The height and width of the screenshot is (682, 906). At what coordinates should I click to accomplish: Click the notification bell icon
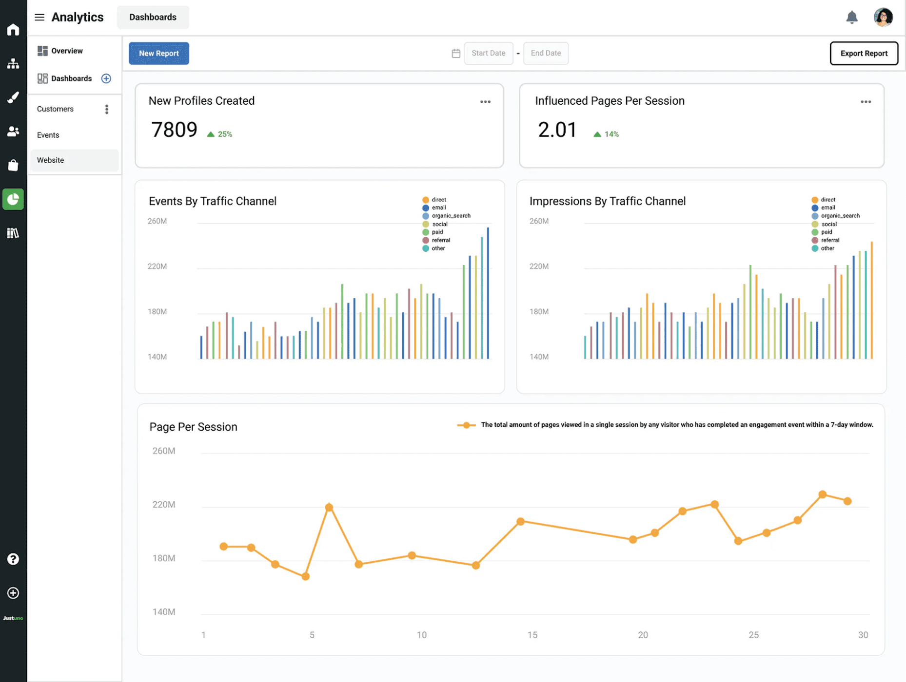[852, 17]
